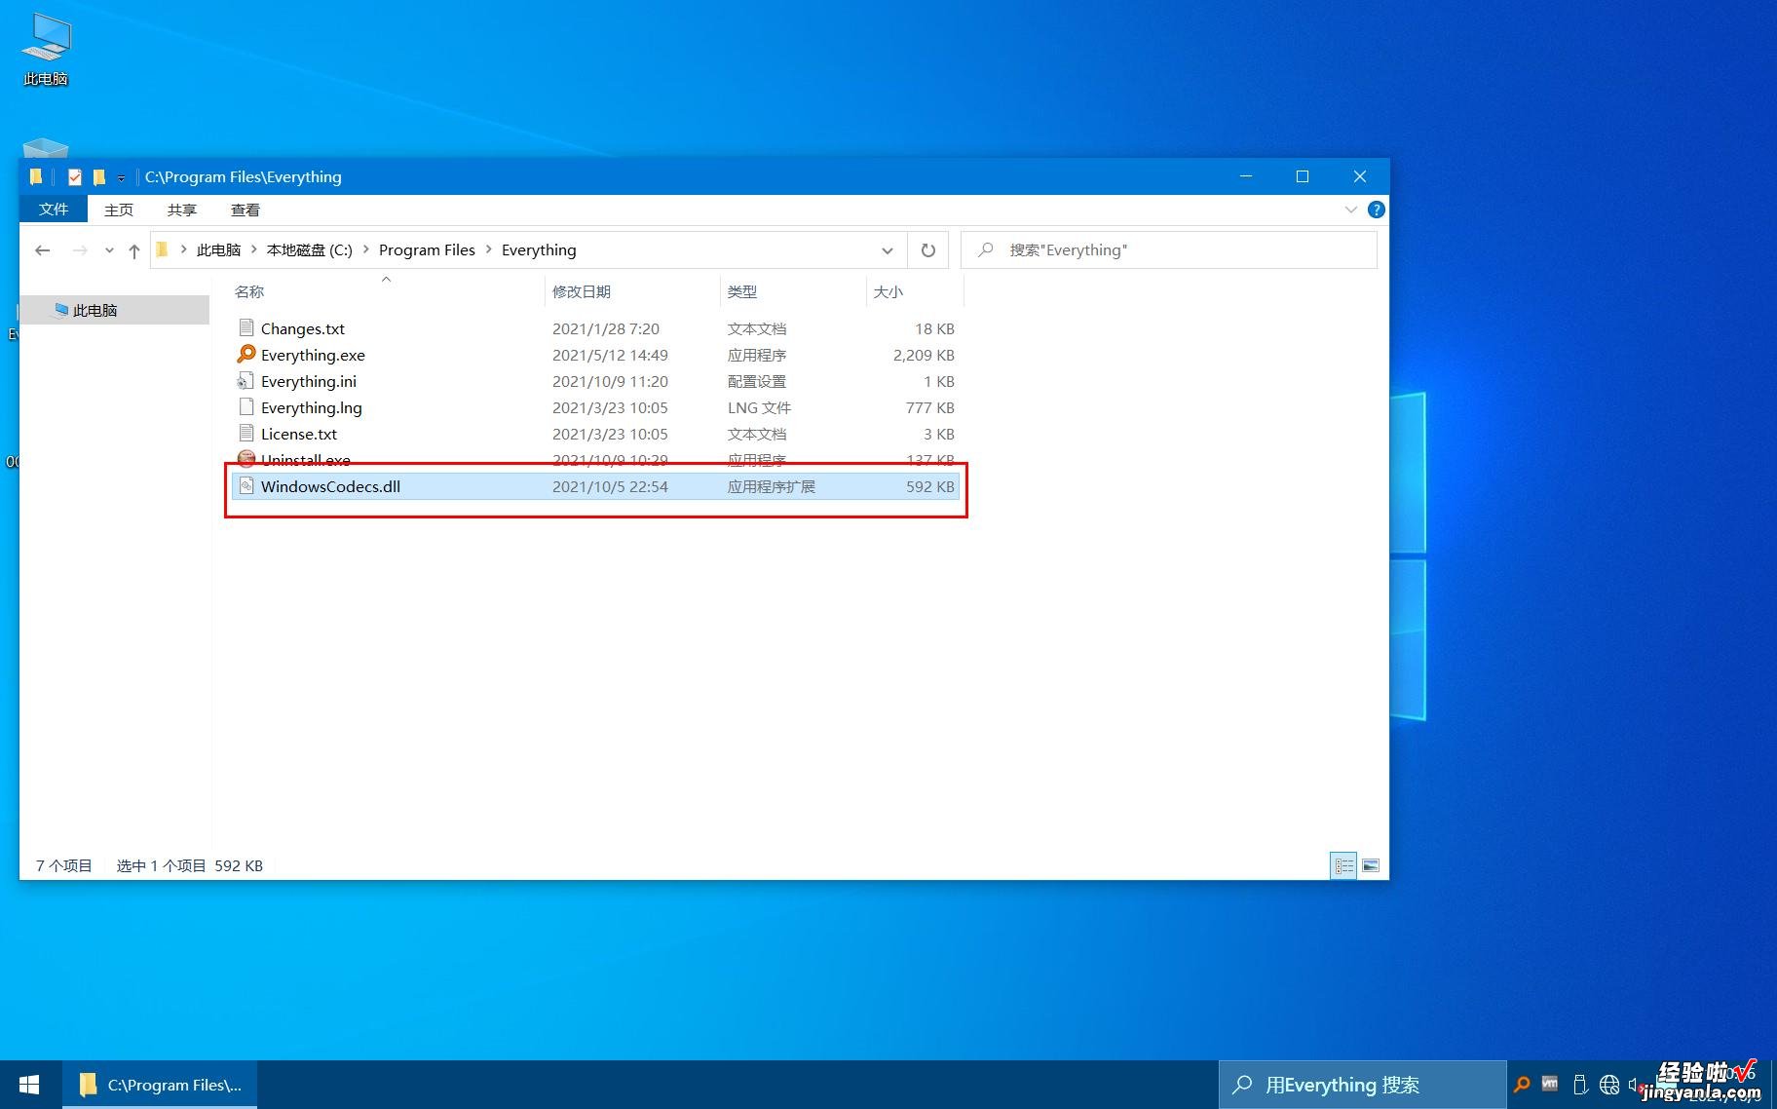Click the WindowsCodecs.dll file icon
Image resolution: width=1777 pixels, height=1109 pixels.
pos(246,485)
